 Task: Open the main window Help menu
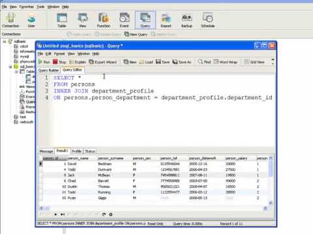click(x=65, y=7)
